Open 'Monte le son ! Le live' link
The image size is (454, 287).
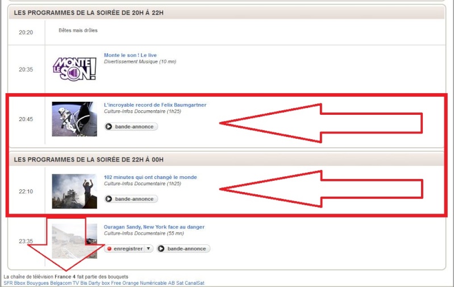tap(130, 55)
